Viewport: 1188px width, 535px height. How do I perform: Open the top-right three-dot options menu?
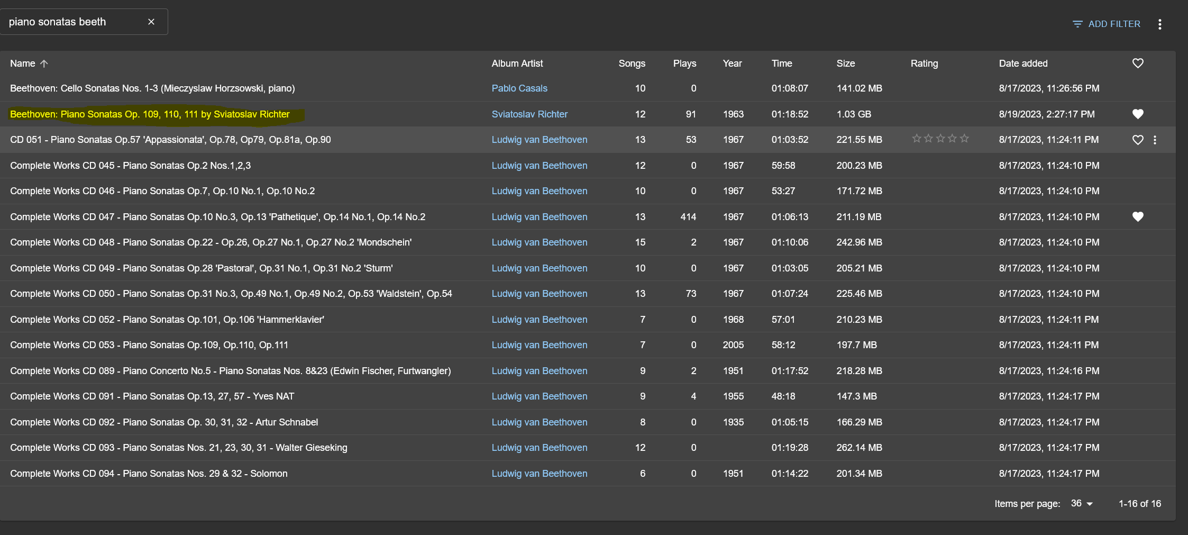(1159, 24)
